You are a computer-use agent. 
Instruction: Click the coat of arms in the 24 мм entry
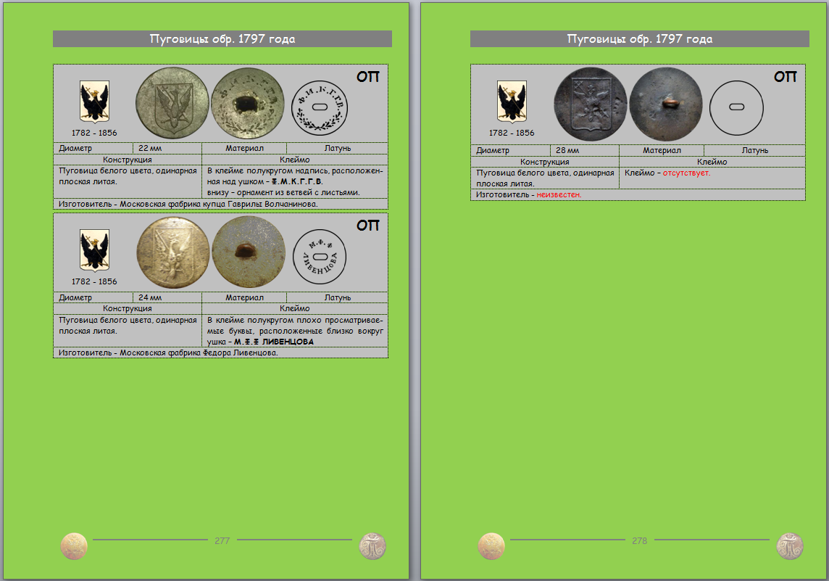[94, 251]
